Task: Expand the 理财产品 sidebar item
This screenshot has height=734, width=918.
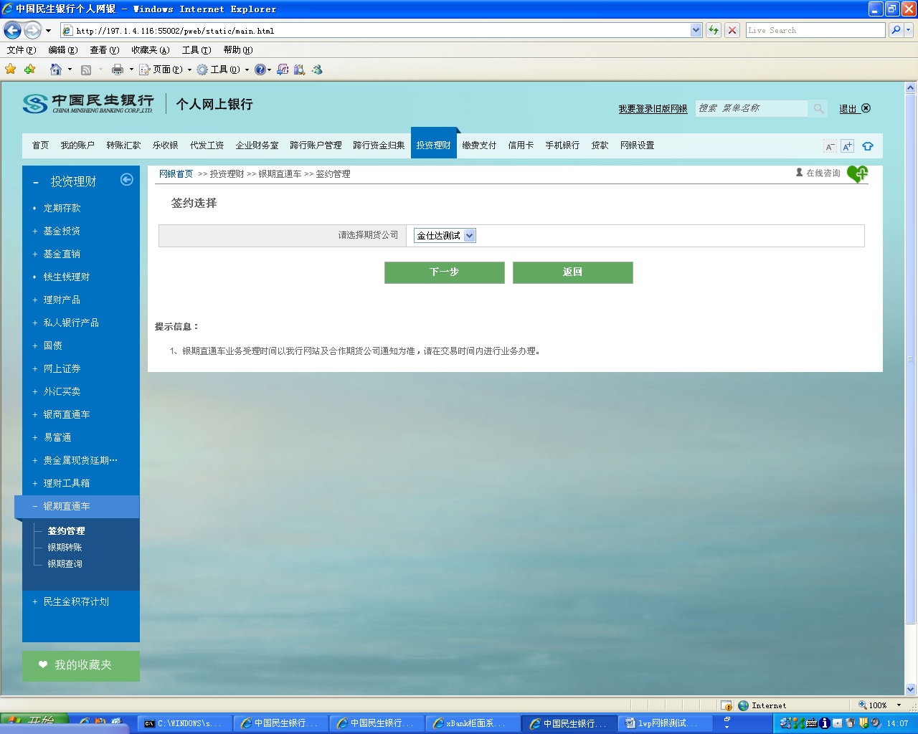Action: (62, 300)
